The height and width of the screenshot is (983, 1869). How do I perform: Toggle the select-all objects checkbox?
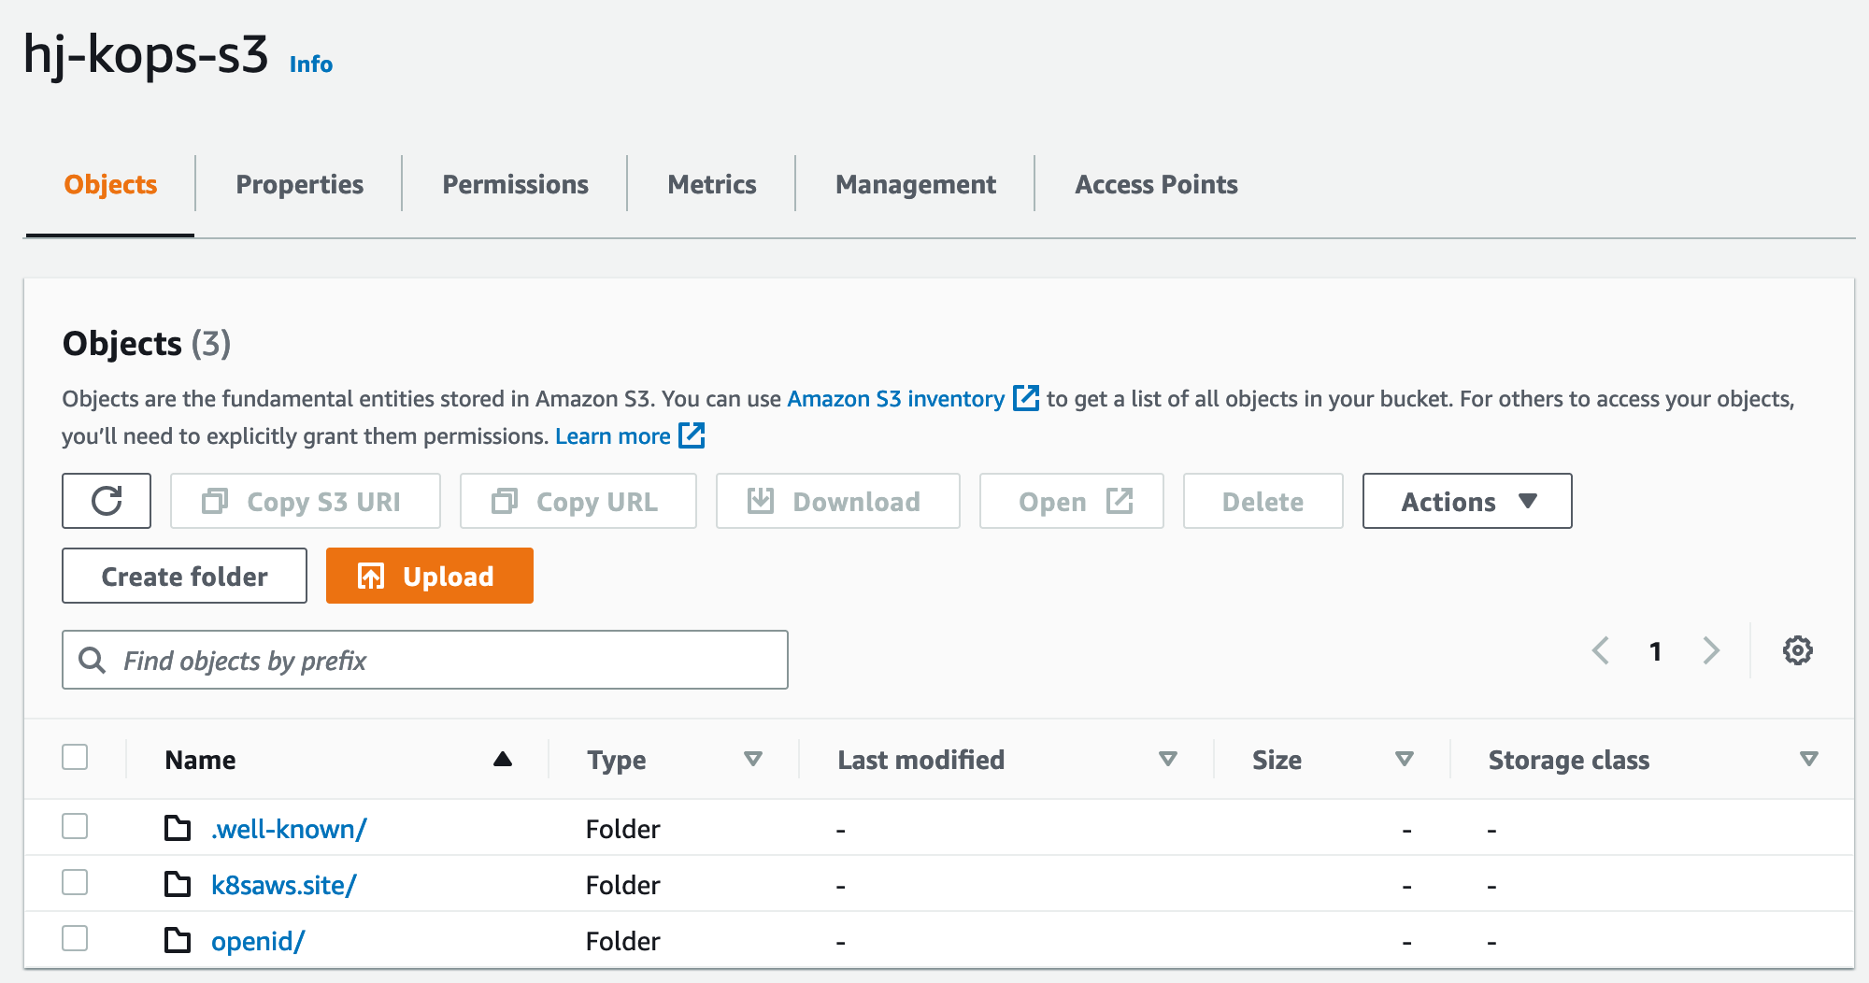coord(75,757)
